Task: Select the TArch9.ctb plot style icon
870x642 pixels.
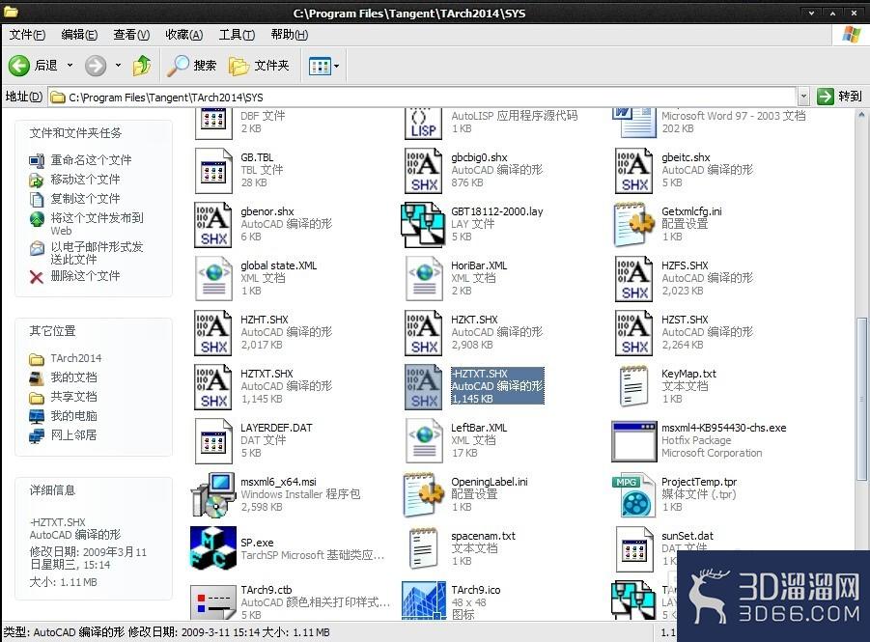Action: [213, 601]
